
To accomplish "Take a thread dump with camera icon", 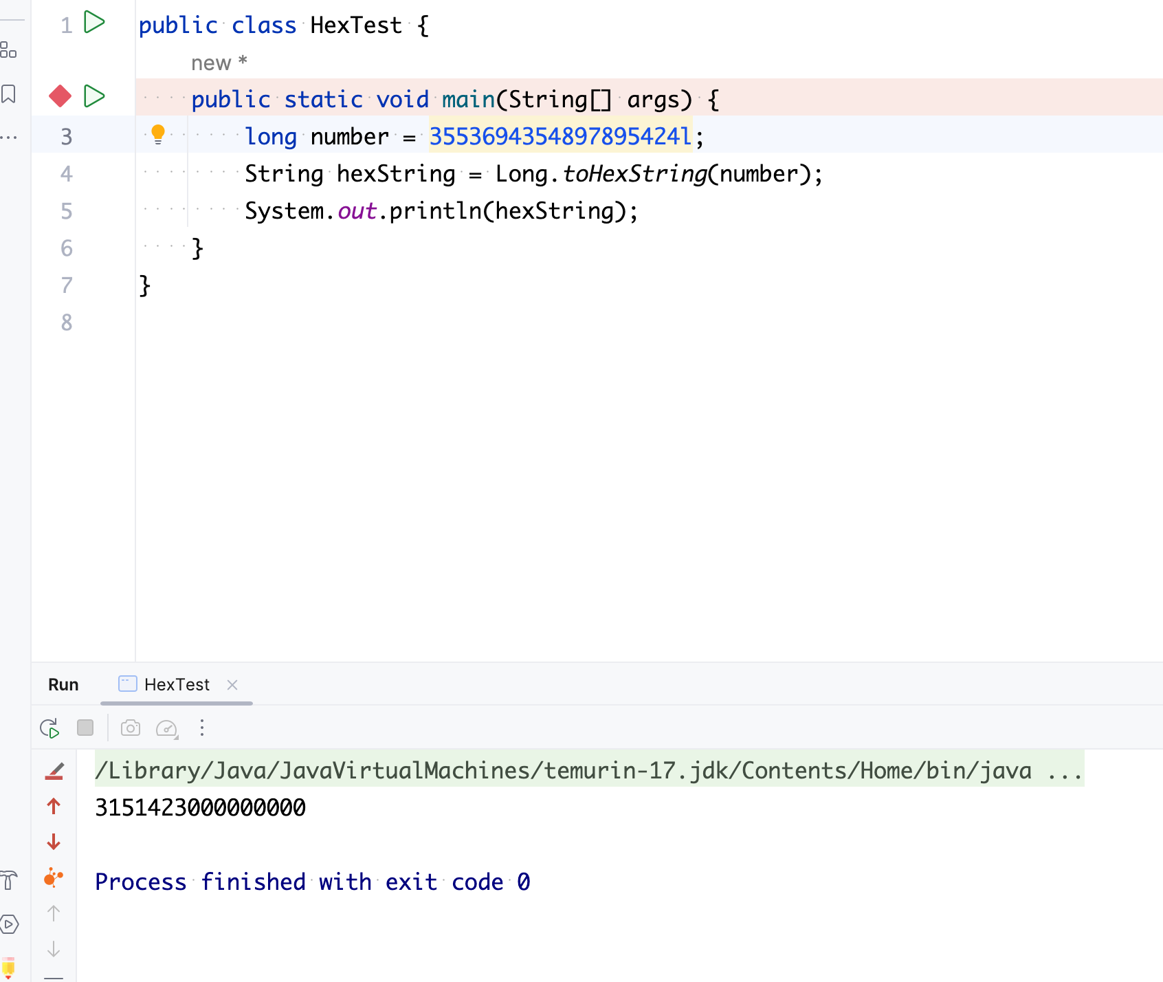I will click(x=131, y=728).
